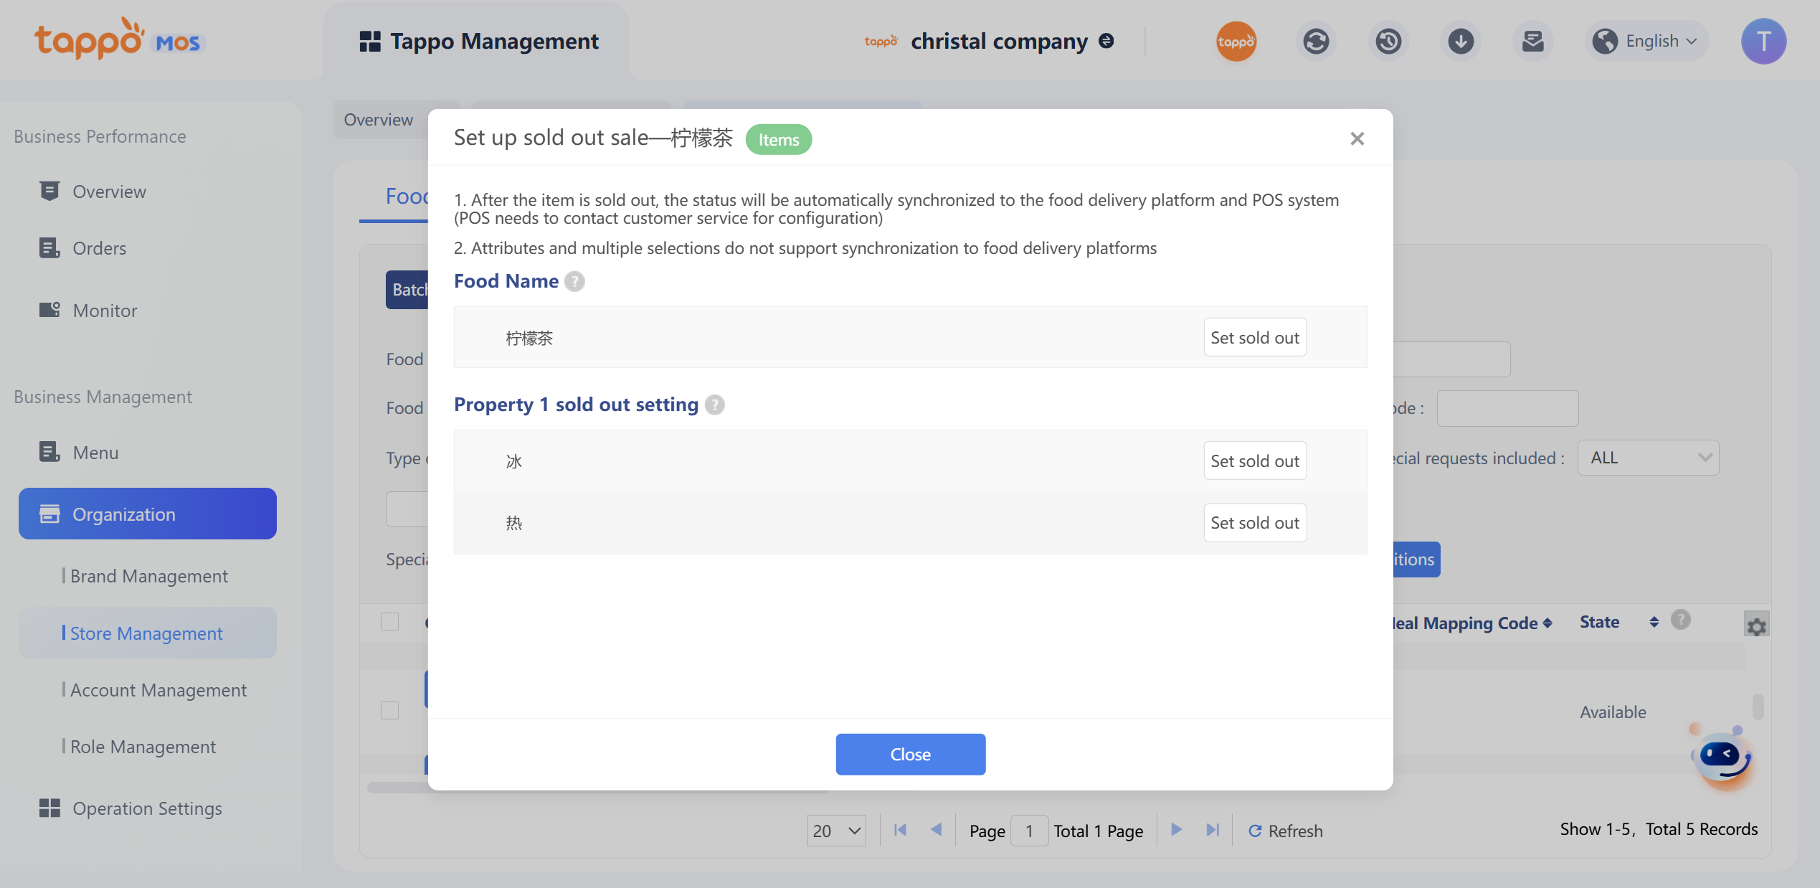Viewport: 1820px width, 888px height.
Task: Set 冰 property as sold out
Action: coord(1254,461)
